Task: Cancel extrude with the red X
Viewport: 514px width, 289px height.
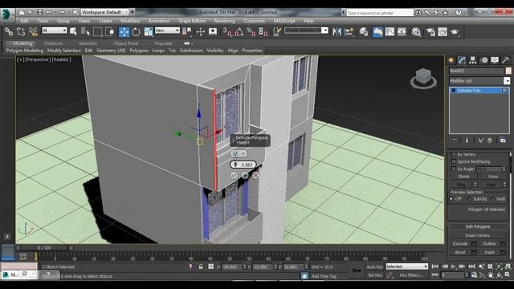Action: click(x=255, y=175)
